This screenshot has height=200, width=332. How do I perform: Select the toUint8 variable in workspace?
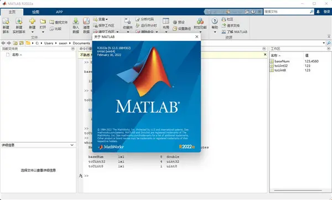coord(280,70)
